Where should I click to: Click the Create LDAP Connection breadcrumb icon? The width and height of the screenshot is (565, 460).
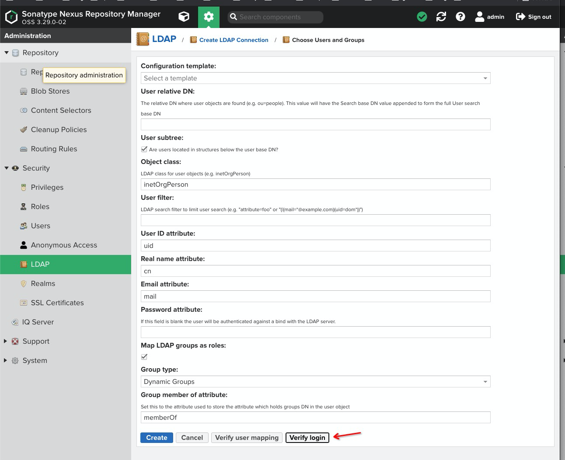tap(193, 40)
